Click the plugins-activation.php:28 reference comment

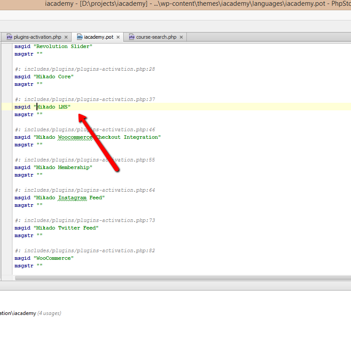85,69
